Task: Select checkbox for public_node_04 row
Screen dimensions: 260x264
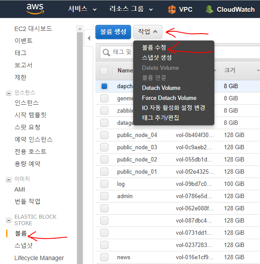Action: 104,135
